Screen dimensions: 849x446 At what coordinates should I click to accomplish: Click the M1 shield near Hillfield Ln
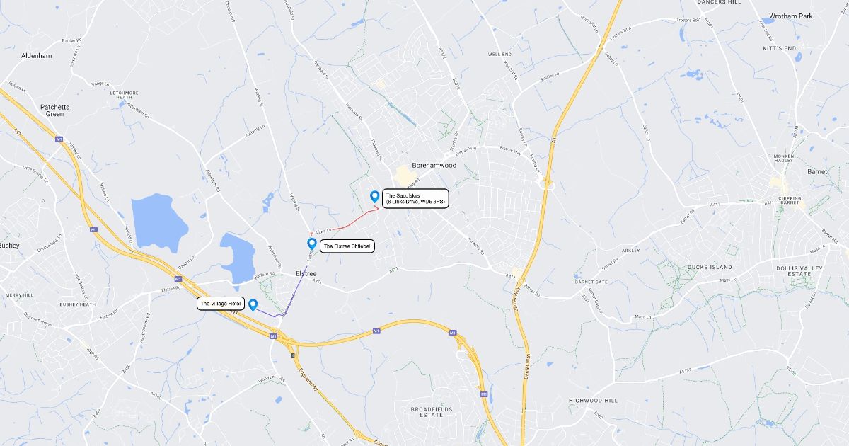(59, 139)
